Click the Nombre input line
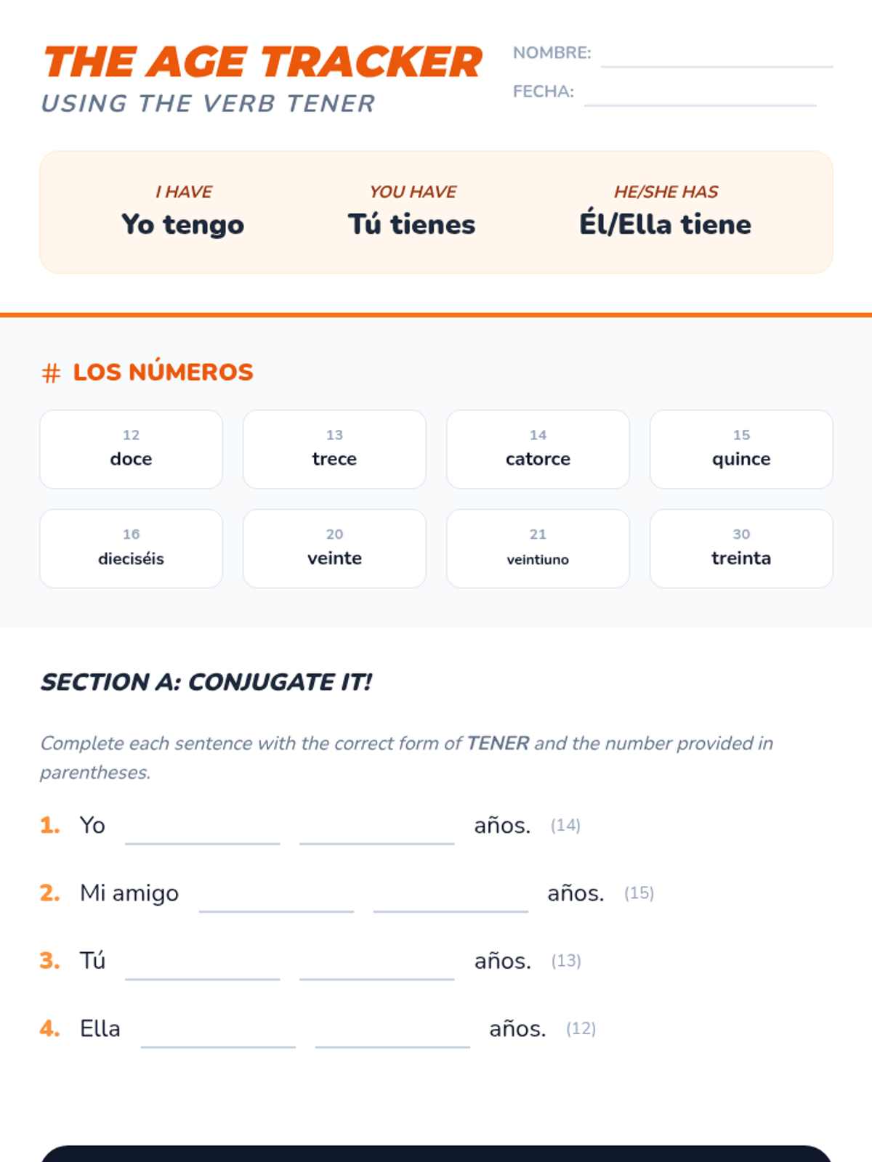Viewport: 872px width, 1162px height. [716, 57]
